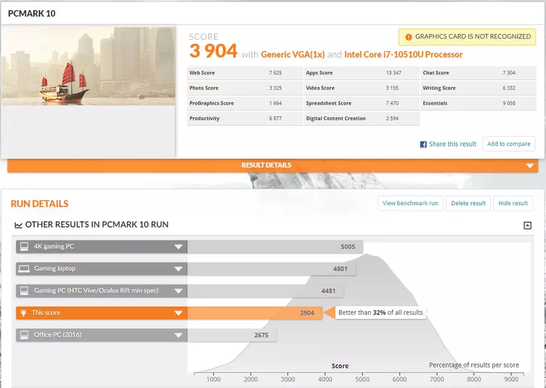The height and width of the screenshot is (388, 546).
Task: Collapse the Other Results section with corner arrow
Action: point(527,225)
